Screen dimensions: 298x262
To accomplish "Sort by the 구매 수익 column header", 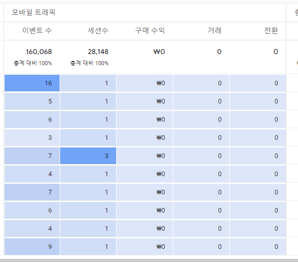I will click(x=150, y=31).
